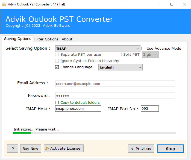
Task: Click the 'IMAP Port No :' label
Action: (x=123, y=109)
